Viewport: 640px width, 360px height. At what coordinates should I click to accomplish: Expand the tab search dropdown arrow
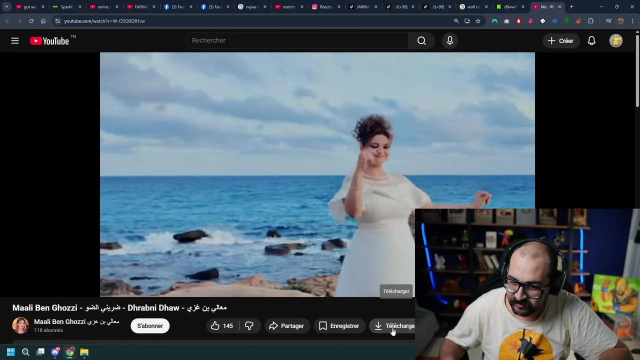6,6
